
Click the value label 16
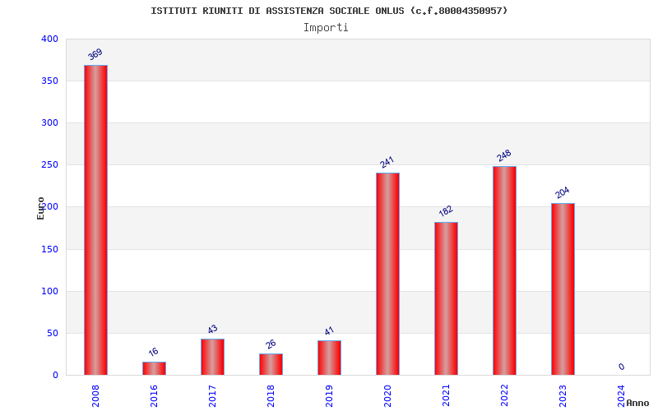[153, 352]
